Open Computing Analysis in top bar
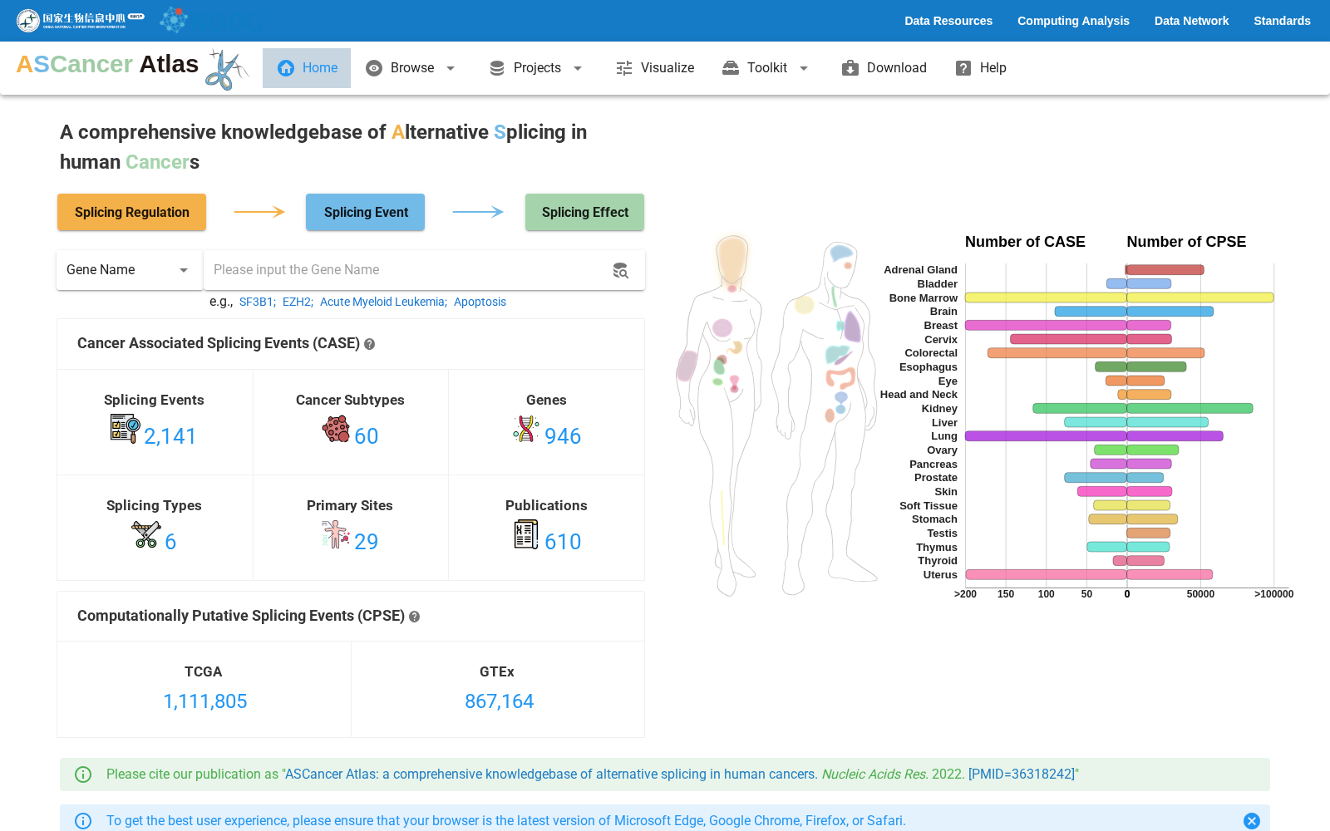 pos(1073,21)
